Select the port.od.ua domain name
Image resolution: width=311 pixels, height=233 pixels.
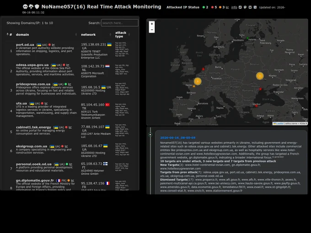(25, 45)
